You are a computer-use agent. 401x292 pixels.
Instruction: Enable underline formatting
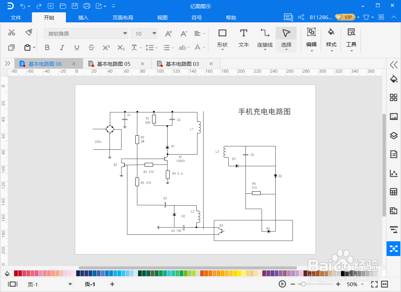click(x=77, y=47)
